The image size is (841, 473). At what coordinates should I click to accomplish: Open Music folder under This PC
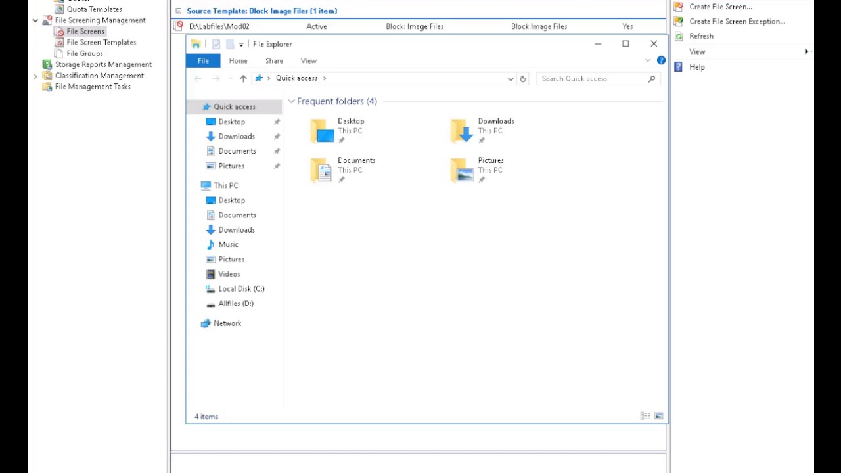point(228,244)
